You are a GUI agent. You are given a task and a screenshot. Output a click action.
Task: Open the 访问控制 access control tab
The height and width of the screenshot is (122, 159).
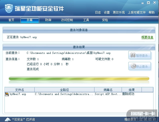click(x=67, y=20)
